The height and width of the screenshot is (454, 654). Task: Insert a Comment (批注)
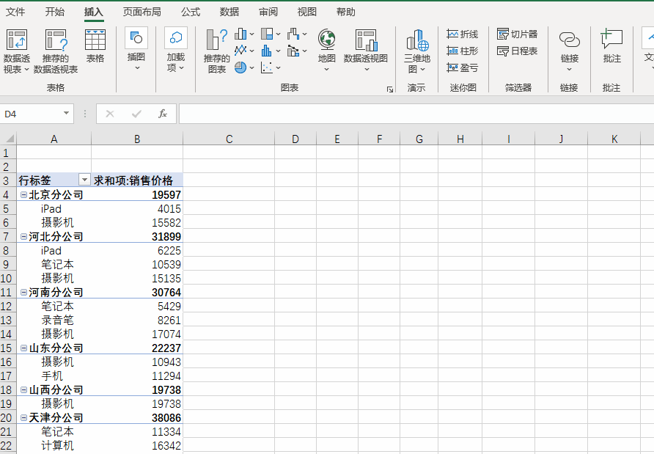[611, 46]
